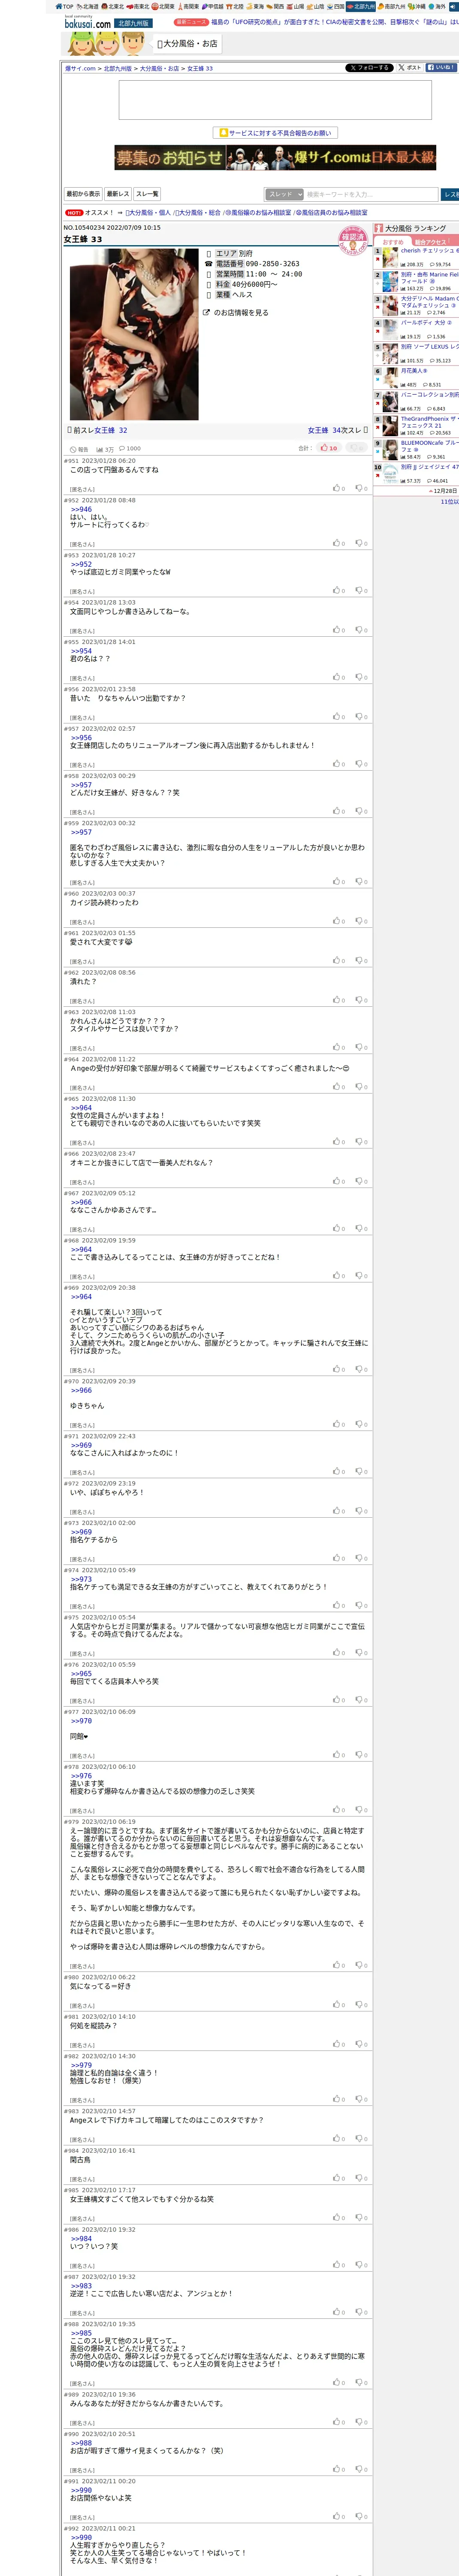The width and height of the screenshot is (459, 2576).
Task: Open the スレッド search type dropdown
Action: 284,194
